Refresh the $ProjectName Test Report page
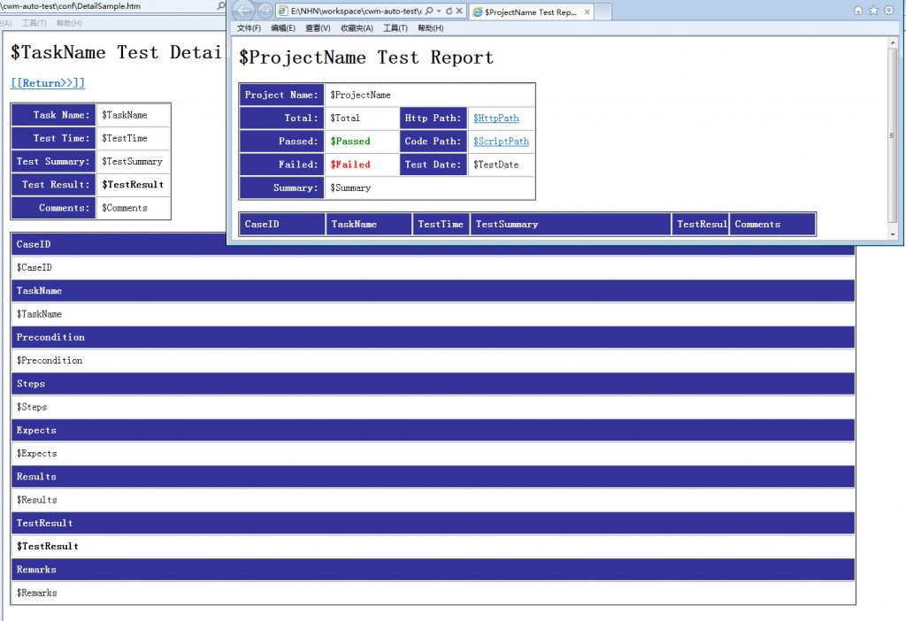The width and height of the screenshot is (906, 621). [449, 11]
